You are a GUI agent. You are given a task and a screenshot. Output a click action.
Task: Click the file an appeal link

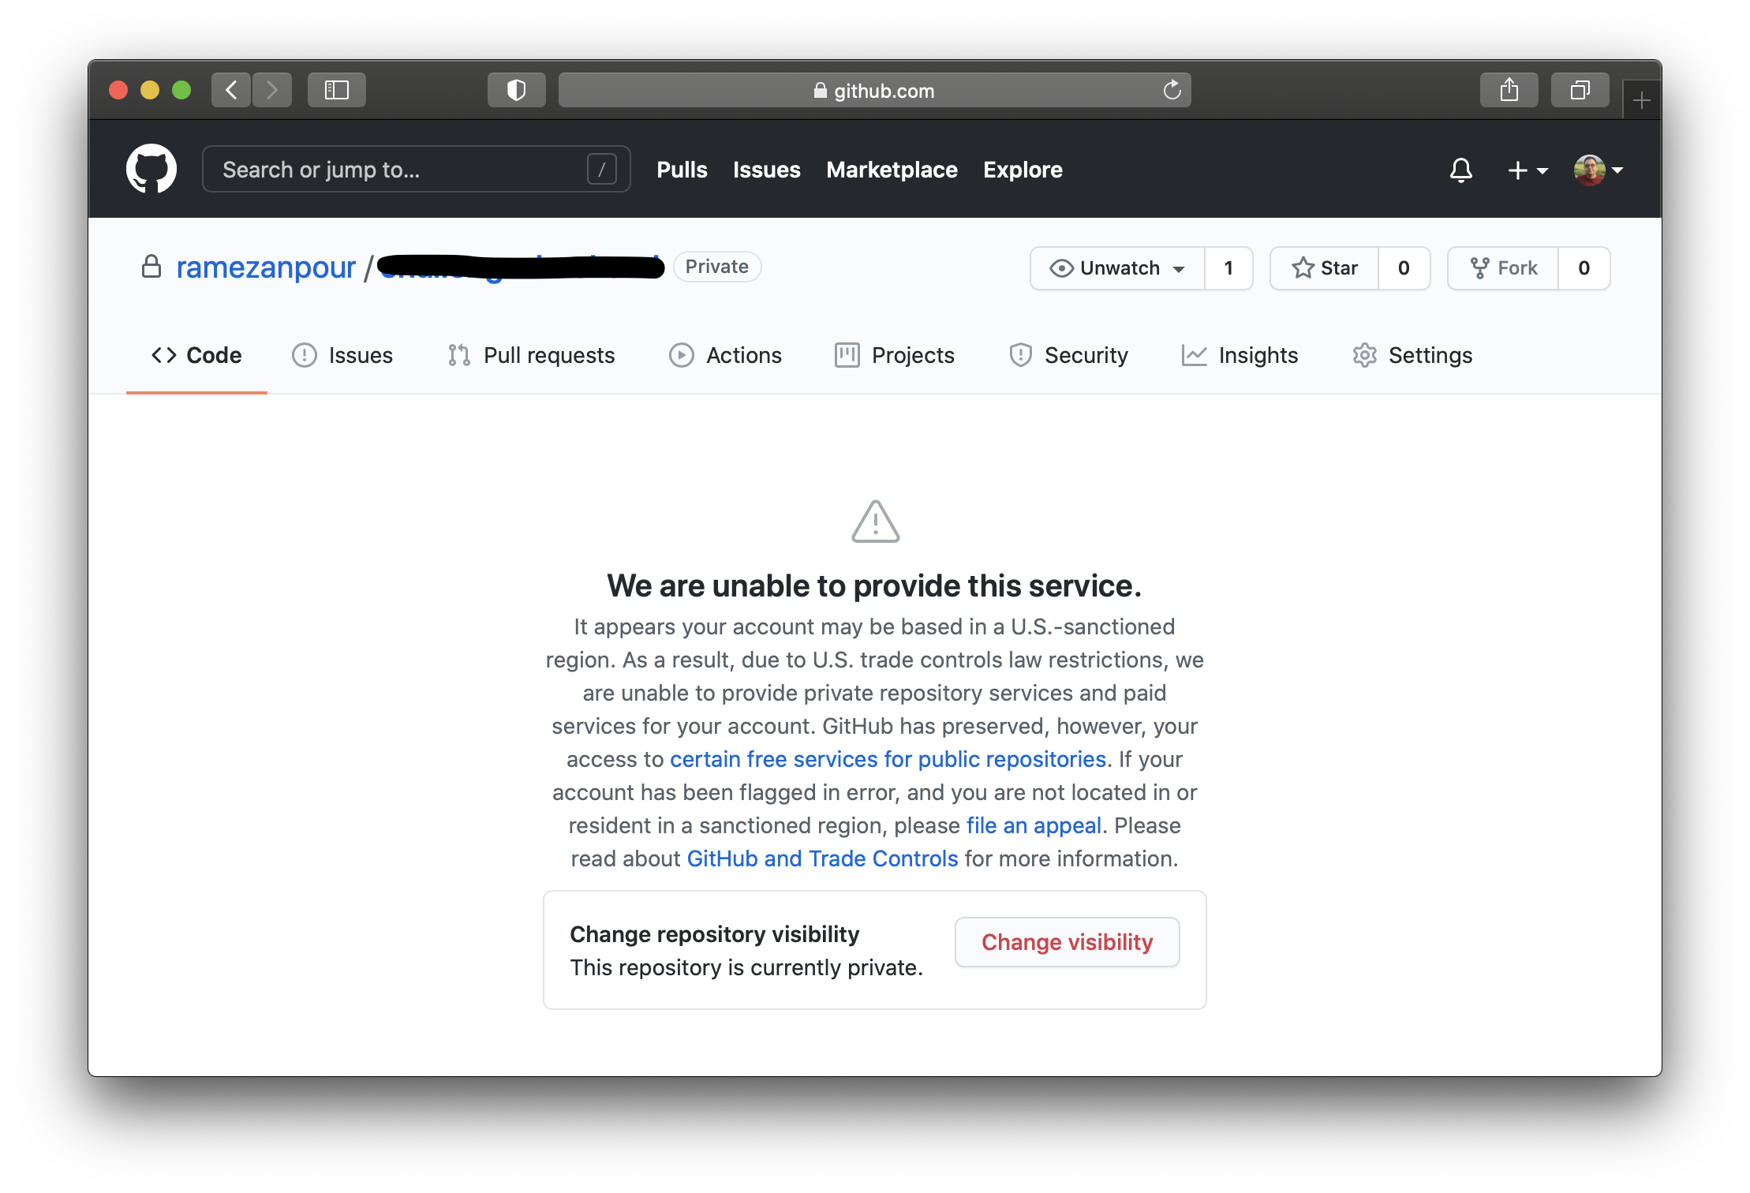[x=1034, y=825]
